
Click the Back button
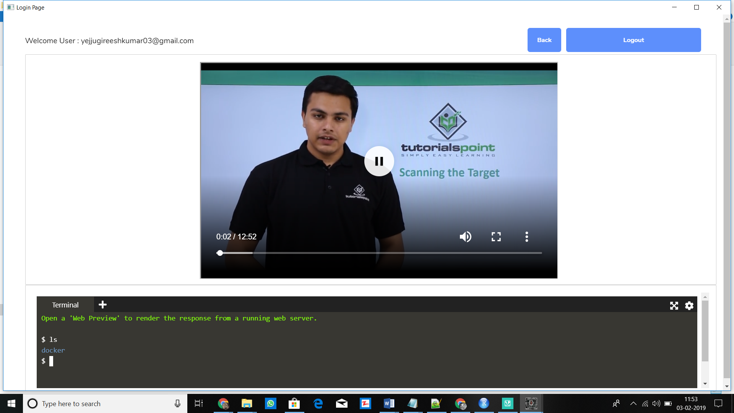pyautogui.click(x=544, y=40)
